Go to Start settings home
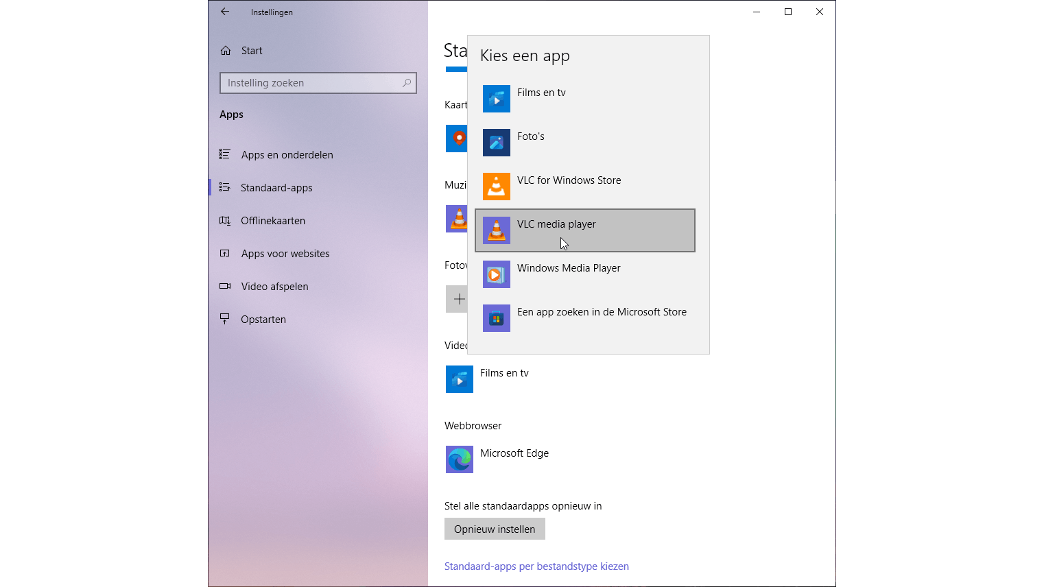The width and height of the screenshot is (1044, 587). click(x=318, y=51)
